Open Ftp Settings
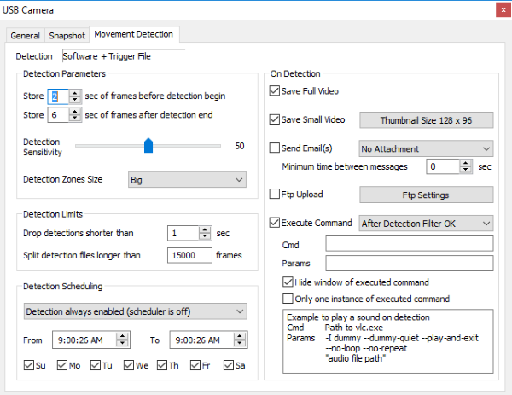This screenshot has width=512, height=395. pos(425,195)
